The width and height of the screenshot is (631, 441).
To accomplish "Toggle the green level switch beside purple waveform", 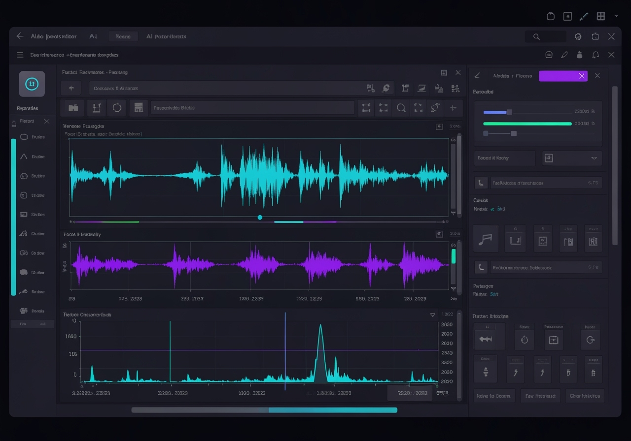I will click(x=454, y=256).
